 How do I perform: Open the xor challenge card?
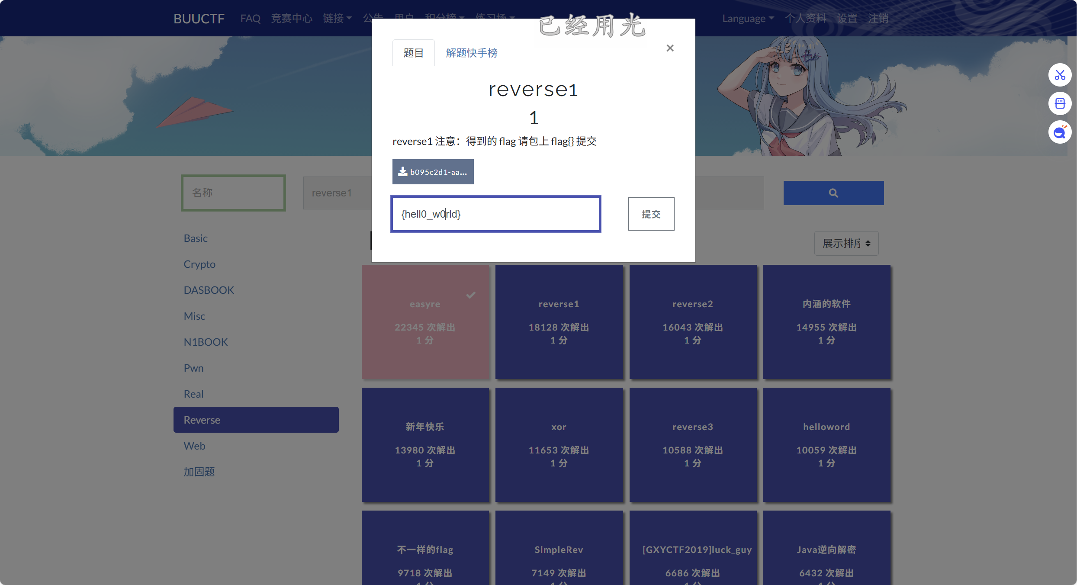pos(559,445)
